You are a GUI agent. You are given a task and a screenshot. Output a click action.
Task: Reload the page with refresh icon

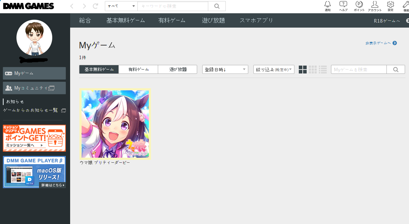click(96, 6)
